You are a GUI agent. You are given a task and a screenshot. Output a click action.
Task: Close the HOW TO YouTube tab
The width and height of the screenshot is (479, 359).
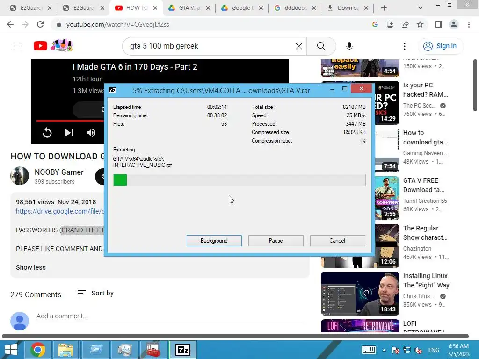[155, 8]
